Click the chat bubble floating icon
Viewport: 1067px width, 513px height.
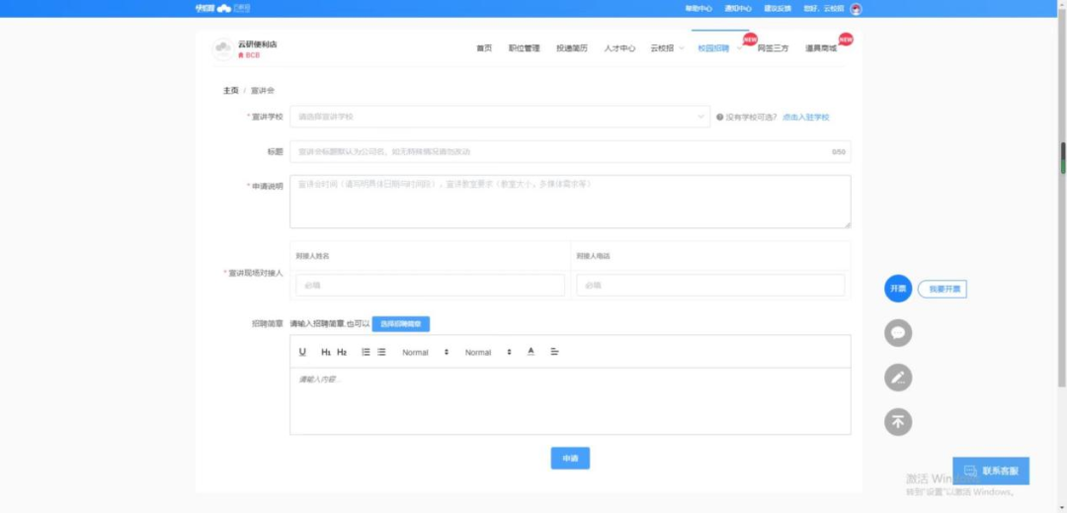pos(897,333)
